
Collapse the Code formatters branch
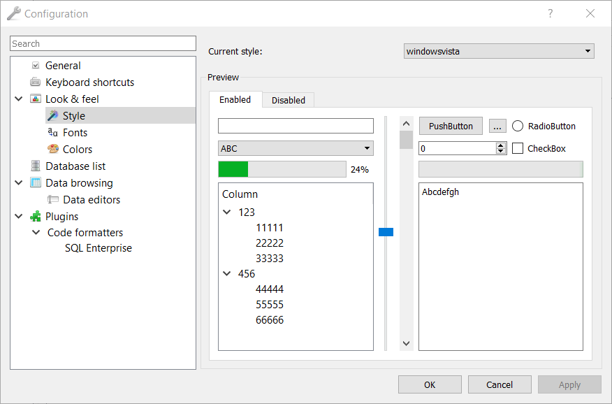[36, 233]
